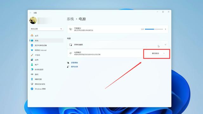Focus the 查找设置 search box

(x=46, y=29)
